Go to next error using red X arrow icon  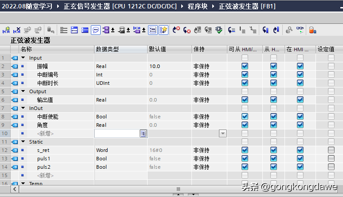coord(176,30)
